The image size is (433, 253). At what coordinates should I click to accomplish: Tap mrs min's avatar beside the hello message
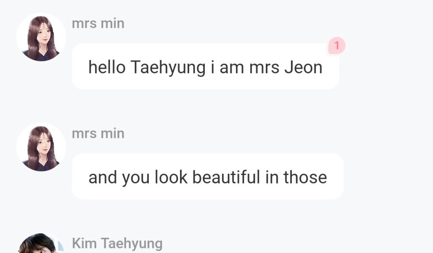pyautogui.click(x=41, y=37)
